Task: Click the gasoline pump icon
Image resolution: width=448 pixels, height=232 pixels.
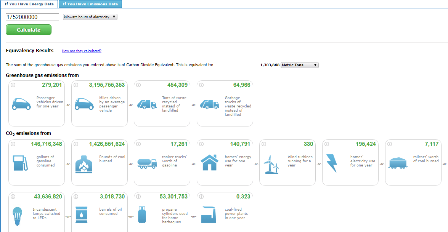Action: 20,163
